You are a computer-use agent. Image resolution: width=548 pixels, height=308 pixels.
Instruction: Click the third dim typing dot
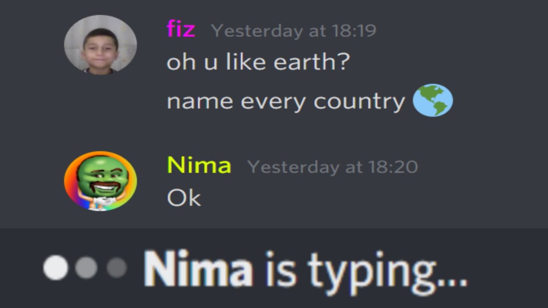tap(116, 267)
